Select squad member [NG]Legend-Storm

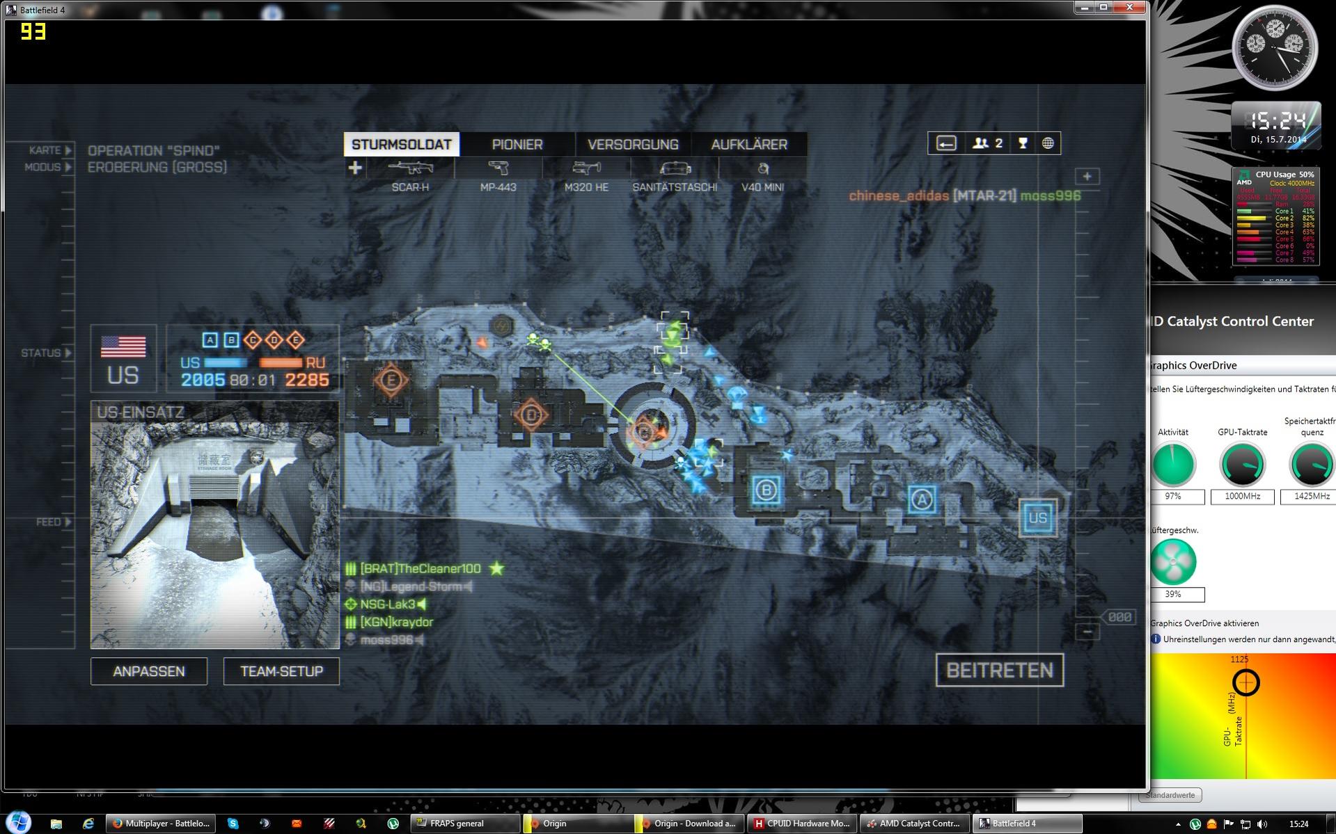click(409, 586)
